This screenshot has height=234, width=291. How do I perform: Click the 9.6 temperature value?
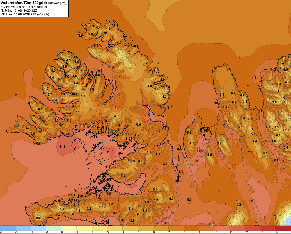point(67,76)
